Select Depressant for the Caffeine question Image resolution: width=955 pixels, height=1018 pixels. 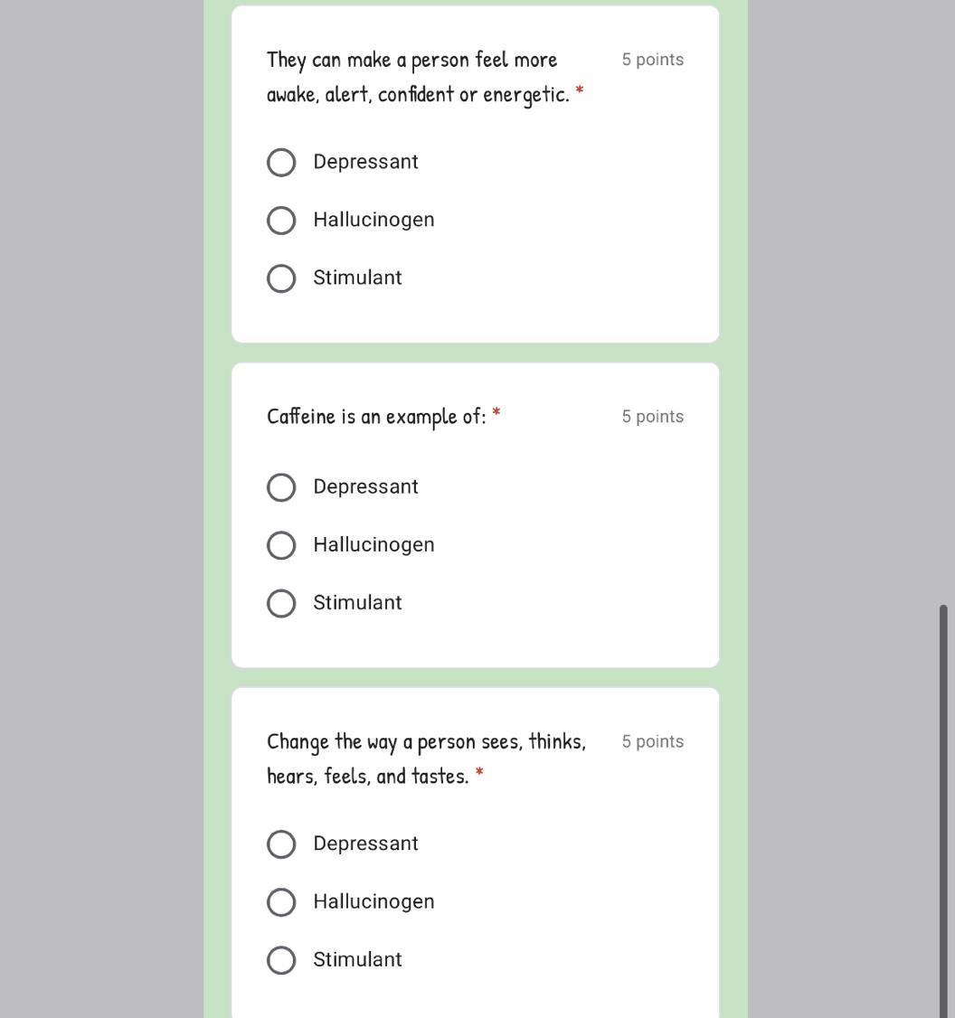click(x=281, y=487)
